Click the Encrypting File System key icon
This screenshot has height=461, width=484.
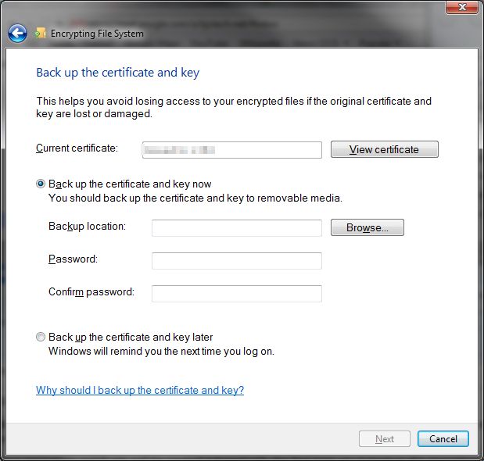(x=41, y=33)
